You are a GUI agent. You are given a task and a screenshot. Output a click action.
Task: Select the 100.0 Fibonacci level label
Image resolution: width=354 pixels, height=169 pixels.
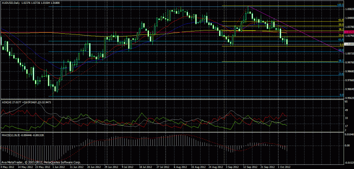339,6
